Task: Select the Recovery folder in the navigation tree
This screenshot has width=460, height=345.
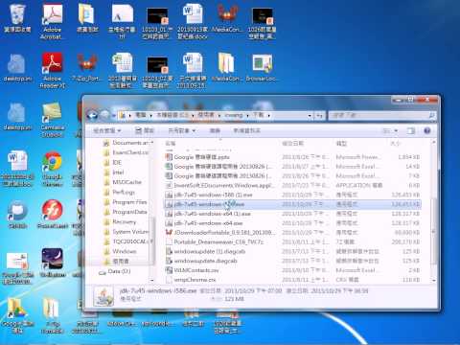Action: click(x=120, y=221)
